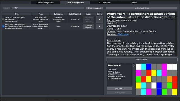Sort by the Categories column header
Screen dimensions: 180x101
[x=58, y=14]
